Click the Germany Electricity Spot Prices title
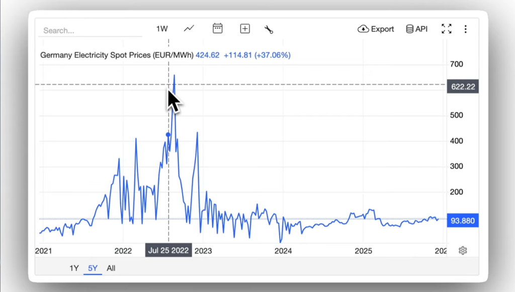 pos(117,55)
